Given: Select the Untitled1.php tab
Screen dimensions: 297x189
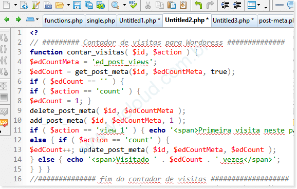Looking at the screenshot, I should (140, 21).
